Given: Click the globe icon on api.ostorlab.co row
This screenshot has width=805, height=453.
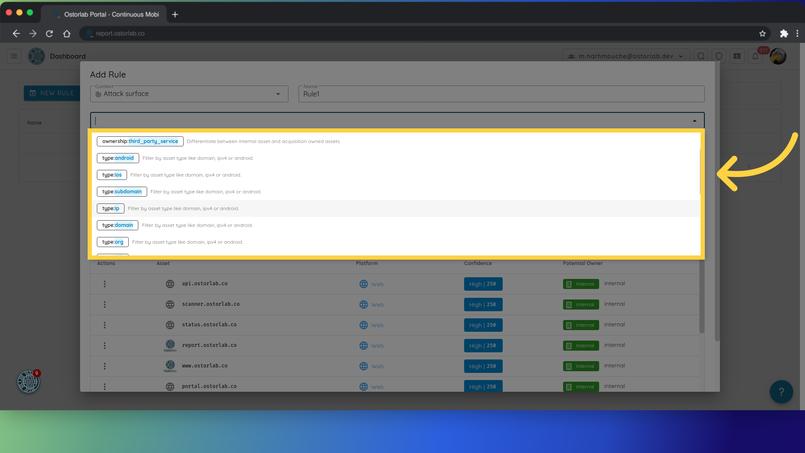Looking at the screenshot, I should click(170, 284).
